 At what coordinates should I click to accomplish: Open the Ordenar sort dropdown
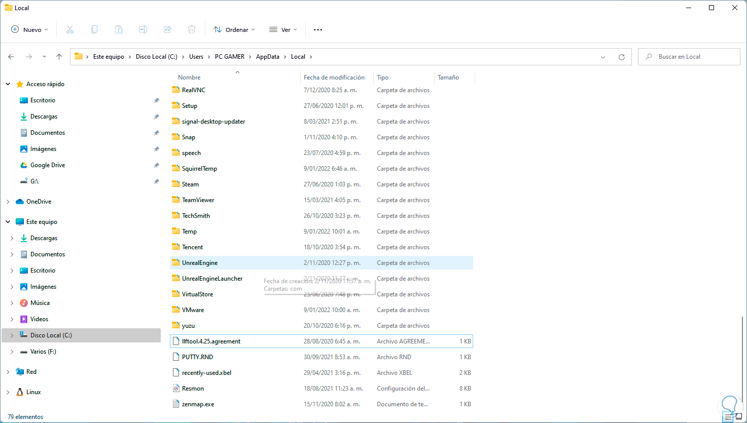point(234,30)
